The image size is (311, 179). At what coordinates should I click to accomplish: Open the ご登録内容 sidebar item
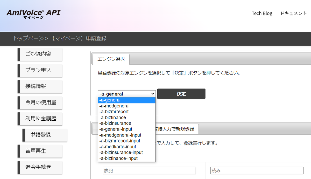[x=40, y=54]
